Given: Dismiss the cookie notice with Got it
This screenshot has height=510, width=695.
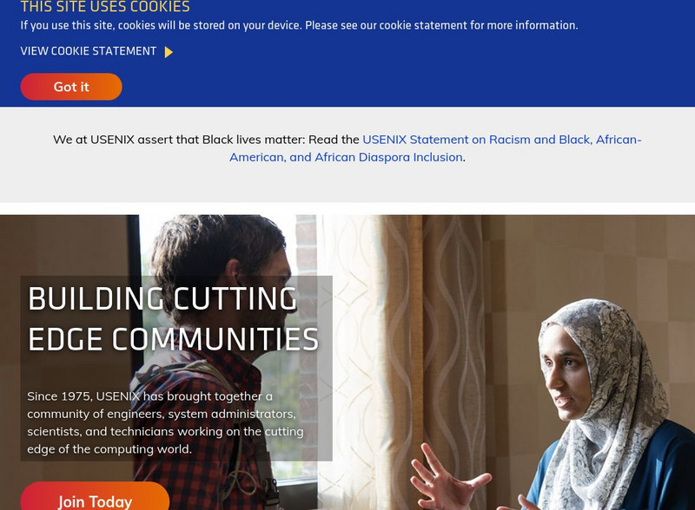Looking at the screenshot, I should 71,87.
